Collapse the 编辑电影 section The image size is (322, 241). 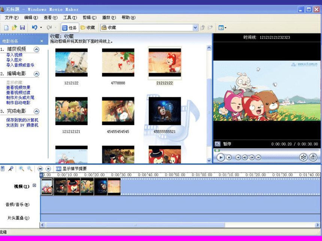point(36,74)
